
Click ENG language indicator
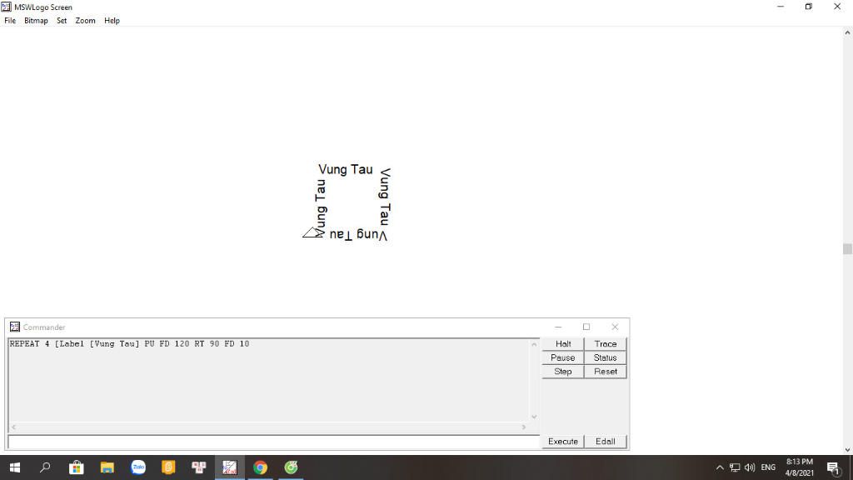768,467
